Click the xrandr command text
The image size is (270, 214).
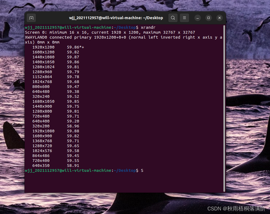(149, 27)
